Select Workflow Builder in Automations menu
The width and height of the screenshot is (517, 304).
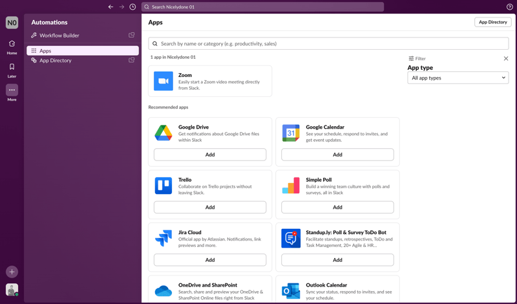tap(83, 36)
